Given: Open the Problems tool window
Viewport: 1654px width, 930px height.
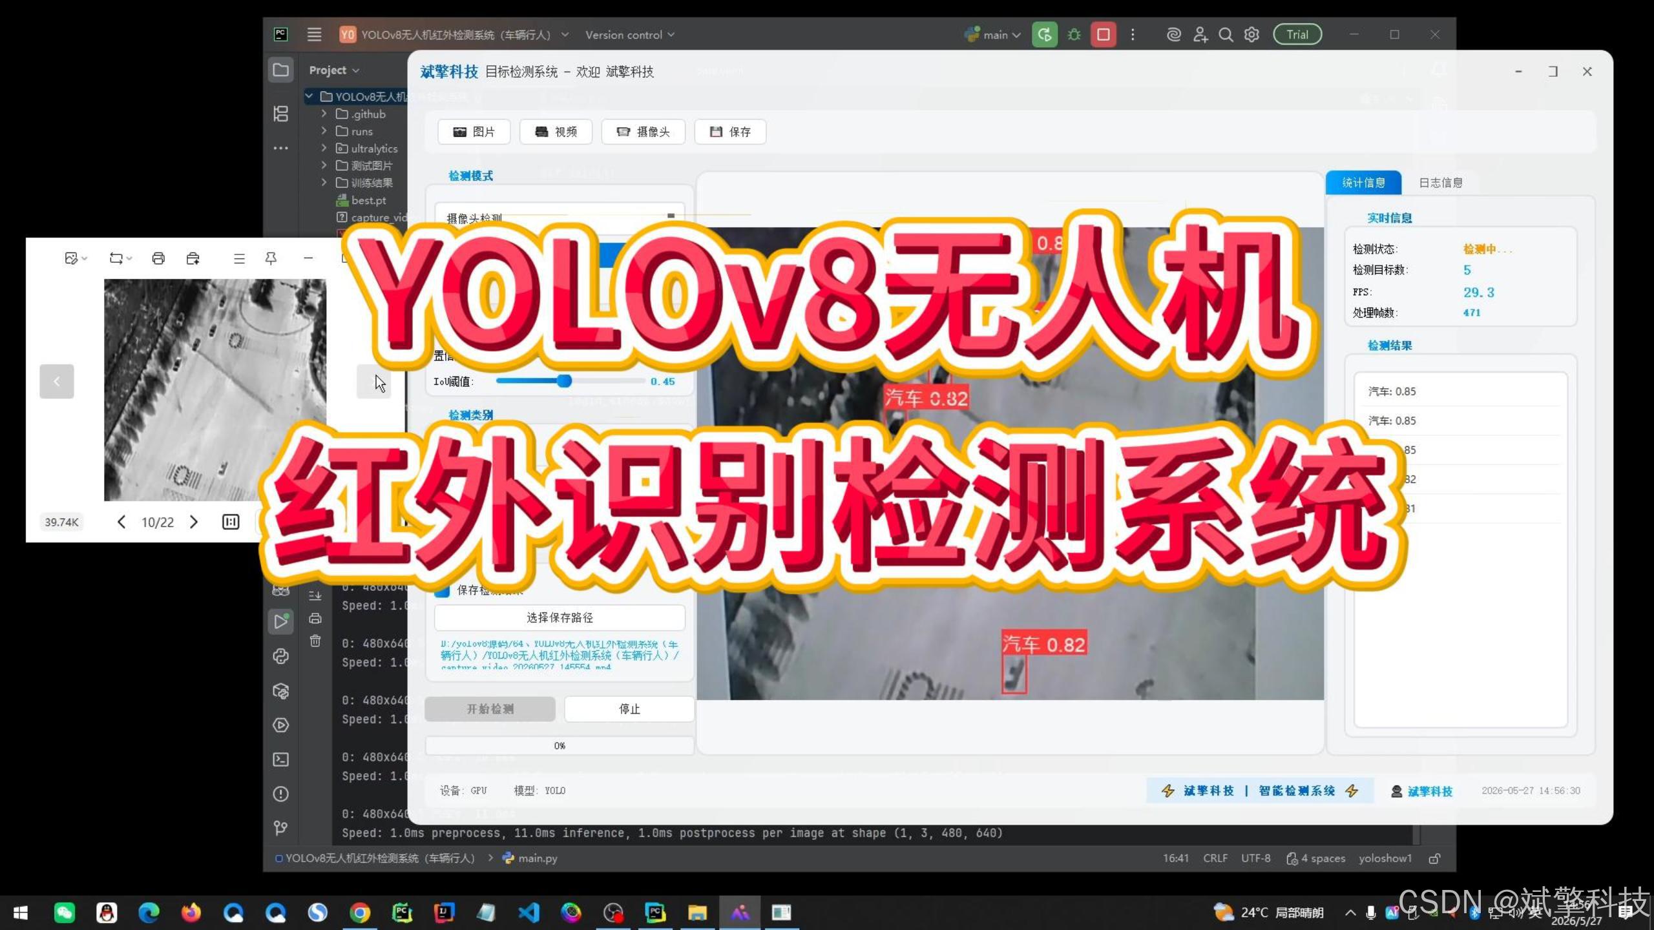Looking at the screenshot, I should [x=281, y=794].
